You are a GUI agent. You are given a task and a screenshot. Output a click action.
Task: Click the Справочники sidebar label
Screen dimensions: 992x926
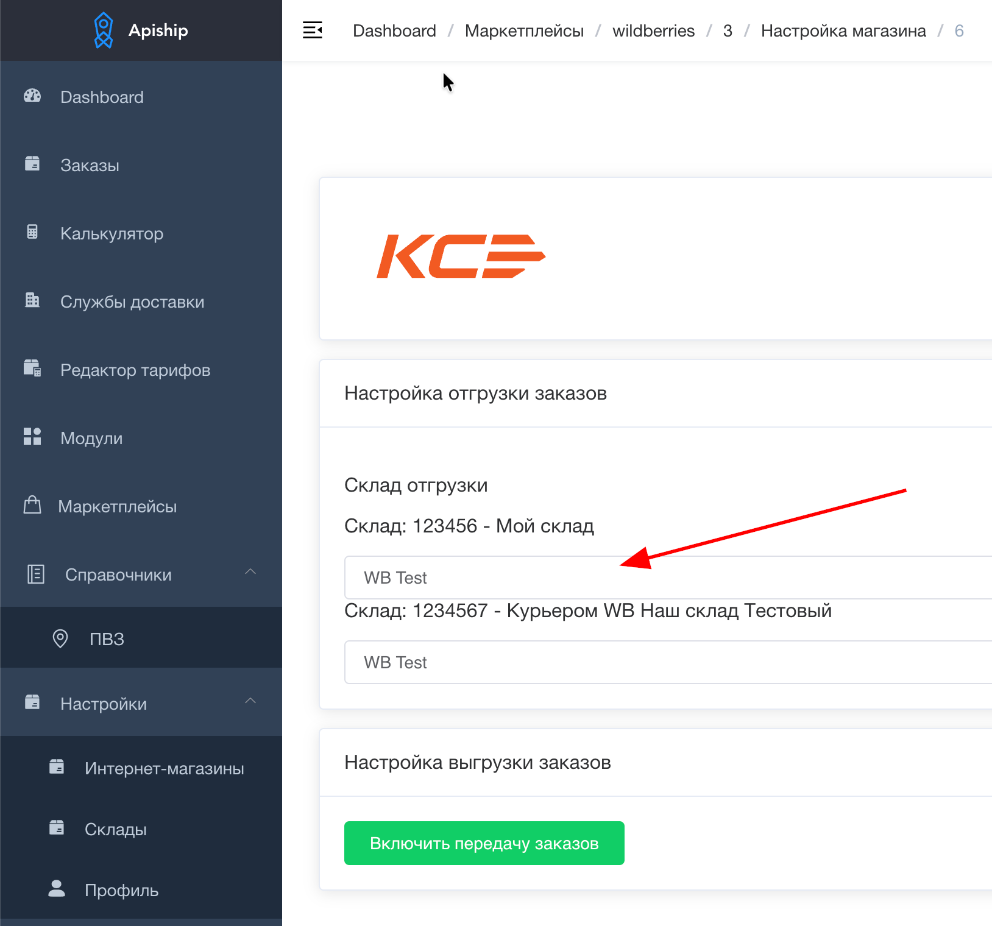(118, 574)
